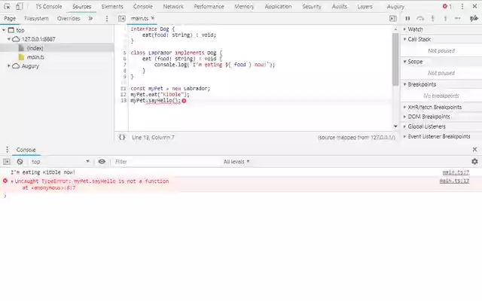Click the inline error marker on line 13
482x301 pixels.
(184, 101)
